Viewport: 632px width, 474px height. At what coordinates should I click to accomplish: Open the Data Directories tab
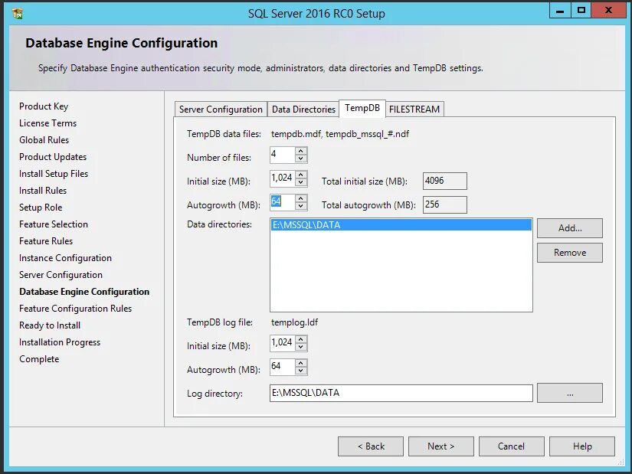(x=303, y=110)
